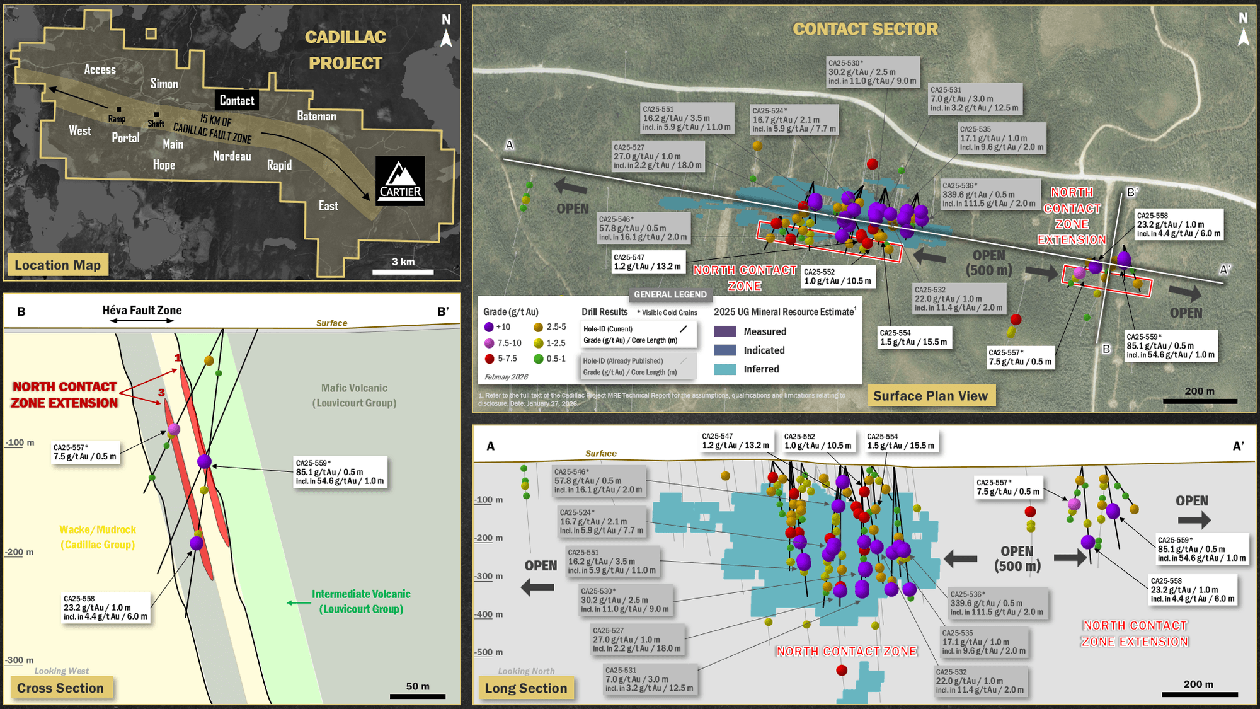Expand the GENERAL LEGEND header
This screenshot has height=709, width=1260.
pos(670,295)
